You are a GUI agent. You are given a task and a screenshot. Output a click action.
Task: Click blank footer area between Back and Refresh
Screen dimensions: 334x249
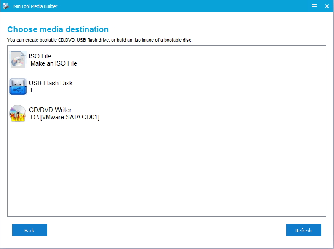point(166,231)
